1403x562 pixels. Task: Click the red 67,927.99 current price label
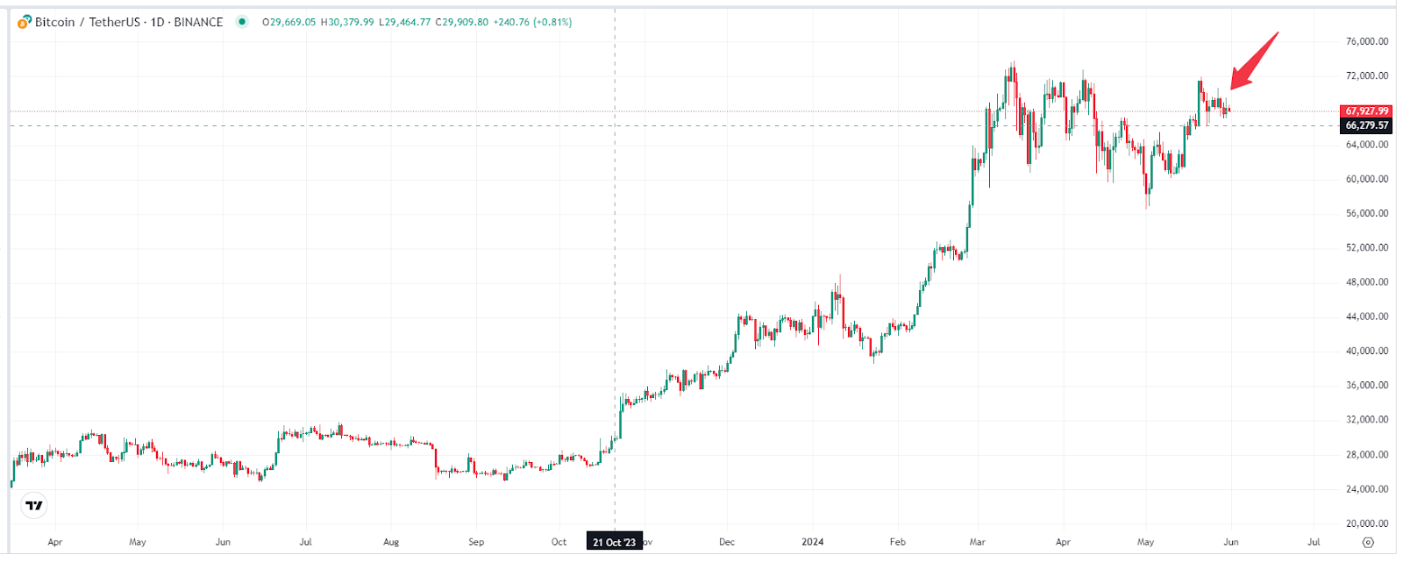click(x=1367, y=111)
